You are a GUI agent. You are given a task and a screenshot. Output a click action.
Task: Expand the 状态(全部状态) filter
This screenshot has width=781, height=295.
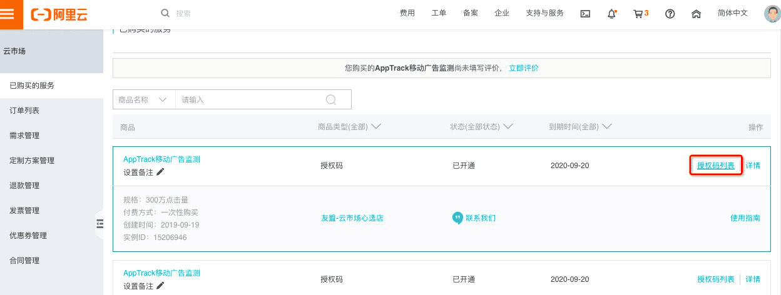(482, 127)
